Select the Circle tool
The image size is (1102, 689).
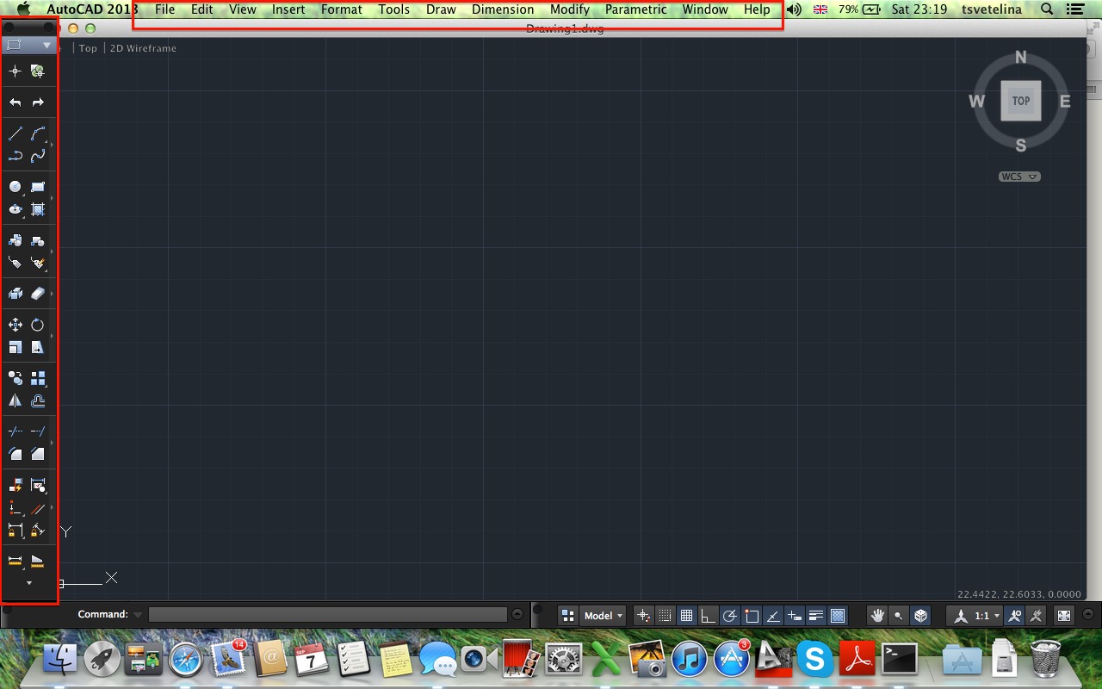15,187
